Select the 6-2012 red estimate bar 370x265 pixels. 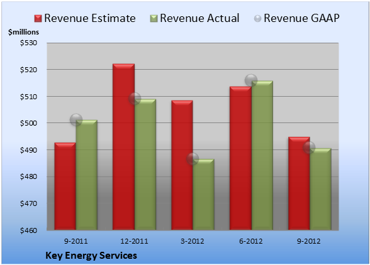point(240,158)
